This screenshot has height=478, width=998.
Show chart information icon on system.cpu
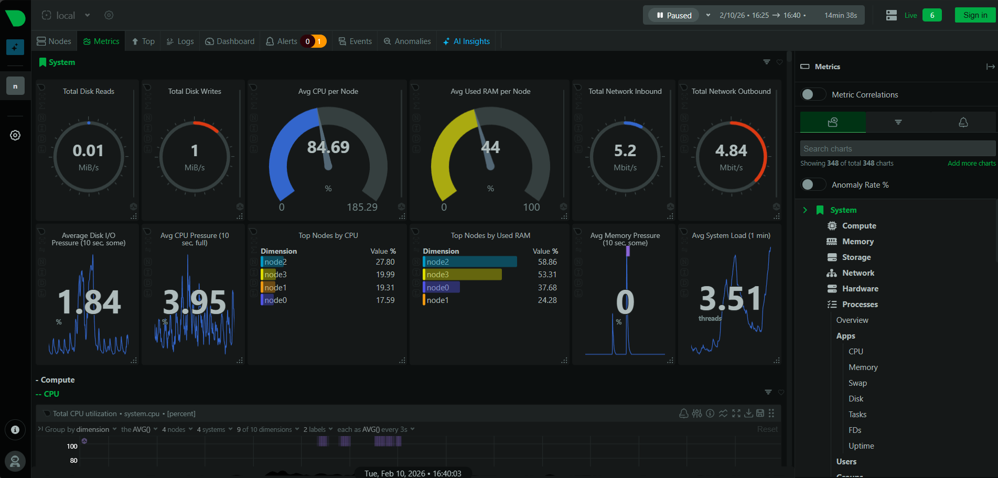coord(710,414)
